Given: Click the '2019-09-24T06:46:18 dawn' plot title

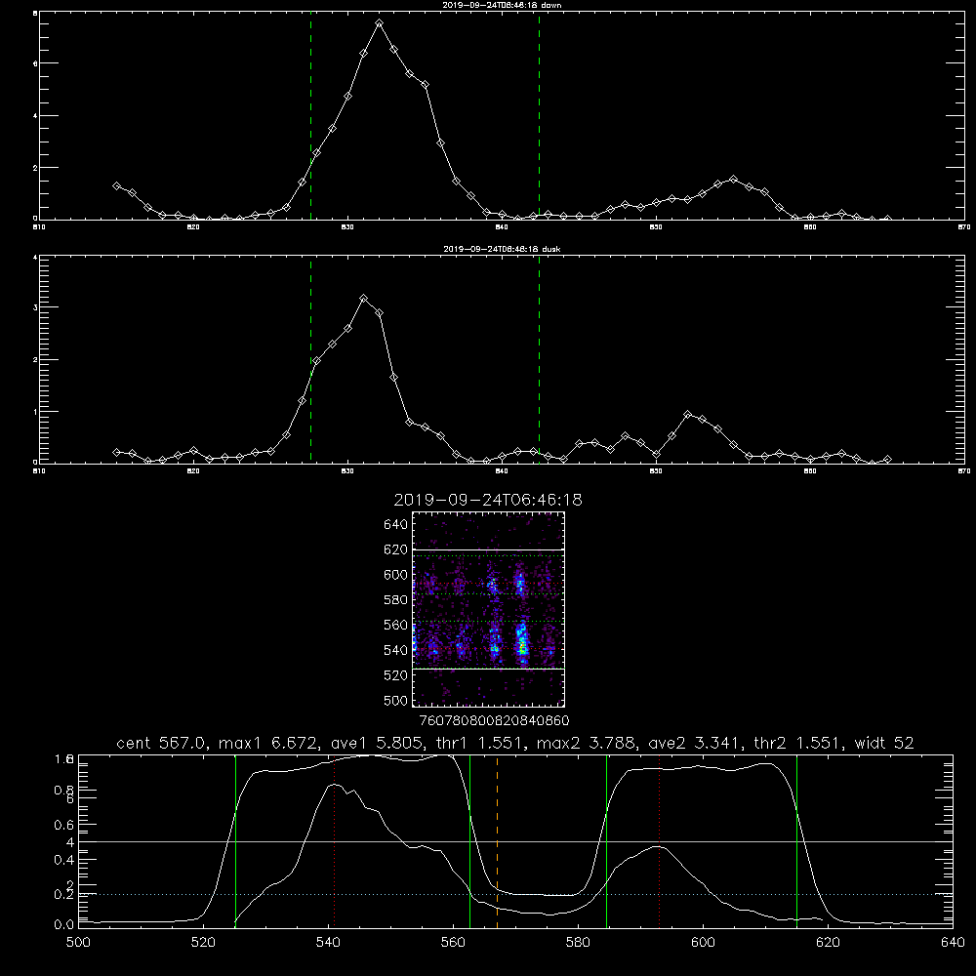Looking at the screenshot, I should pos(502,5).
